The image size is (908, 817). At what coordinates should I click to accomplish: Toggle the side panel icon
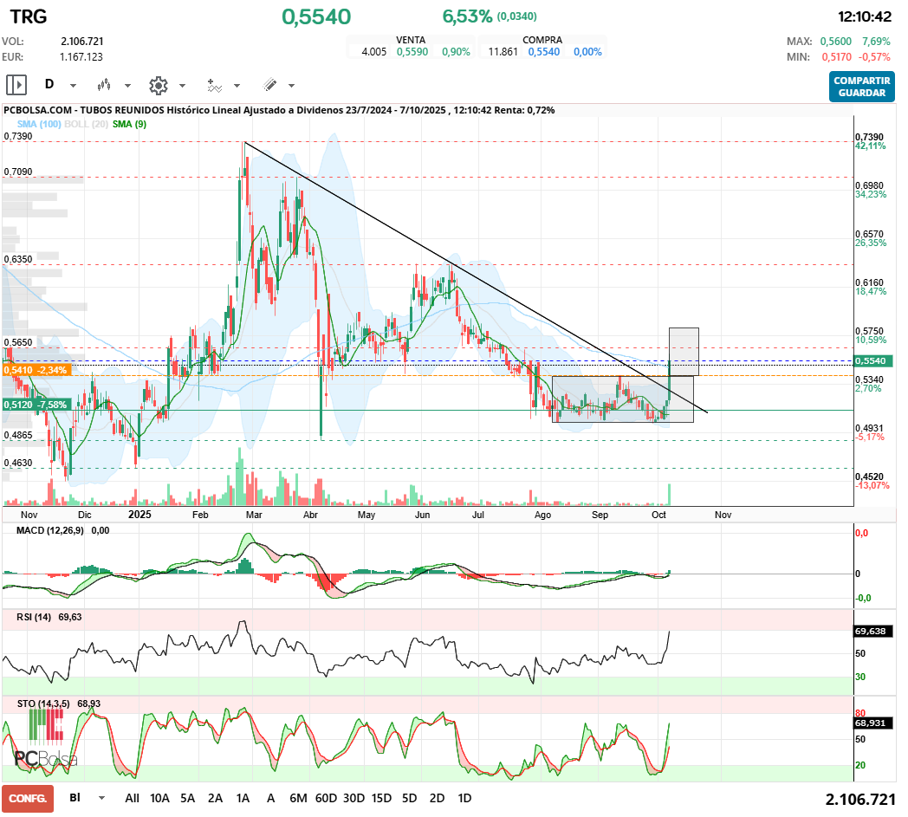(16, 85)
